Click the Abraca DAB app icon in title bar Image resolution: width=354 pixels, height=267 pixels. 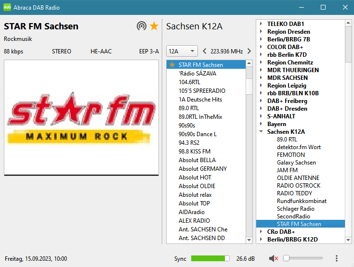tap(7, 7)
